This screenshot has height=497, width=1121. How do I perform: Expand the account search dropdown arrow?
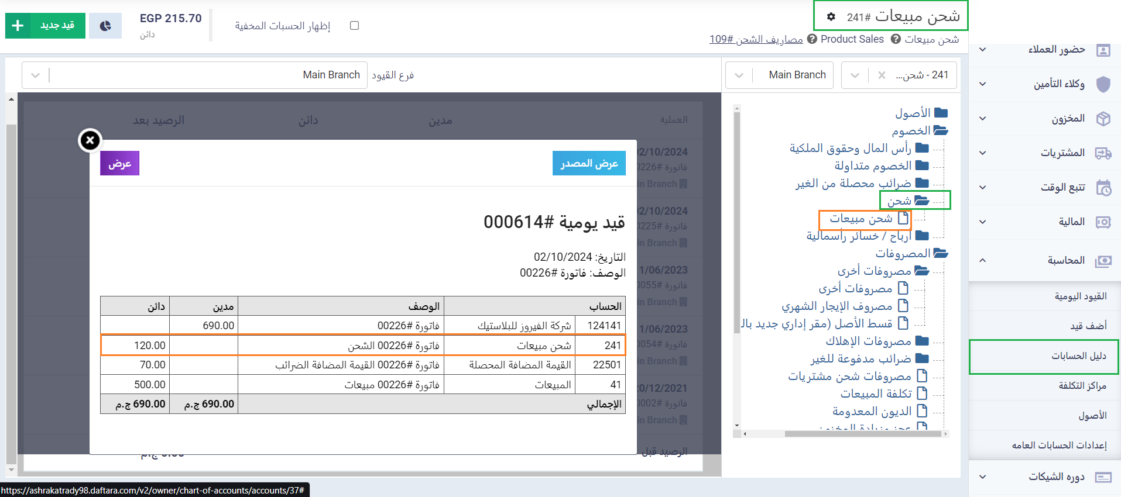pos(855,75)
